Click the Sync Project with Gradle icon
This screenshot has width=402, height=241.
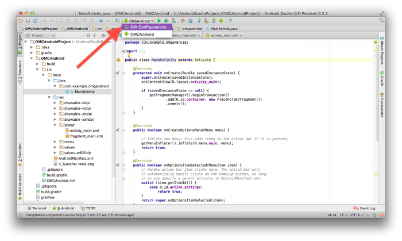pos(199,21)
